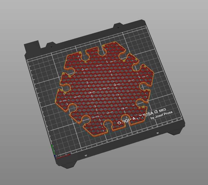Click the screw hole on the left rear mount

tap(51, 47)
